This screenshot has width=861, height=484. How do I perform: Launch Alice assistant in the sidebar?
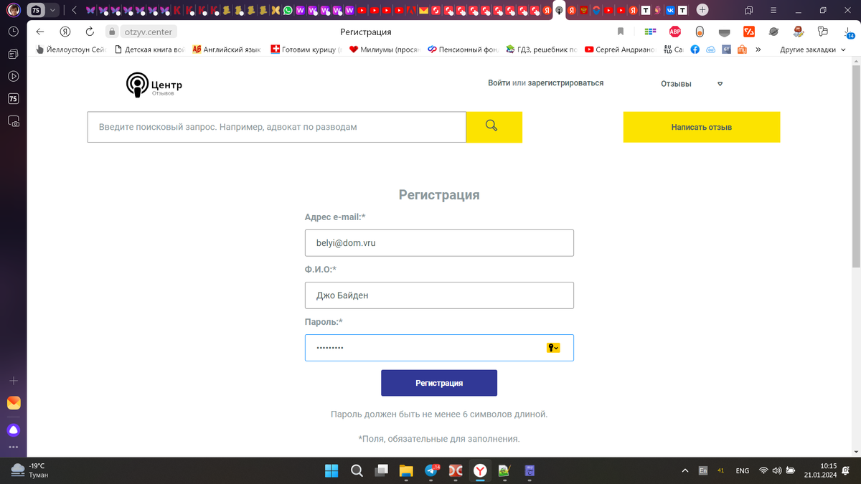[13, 430]
